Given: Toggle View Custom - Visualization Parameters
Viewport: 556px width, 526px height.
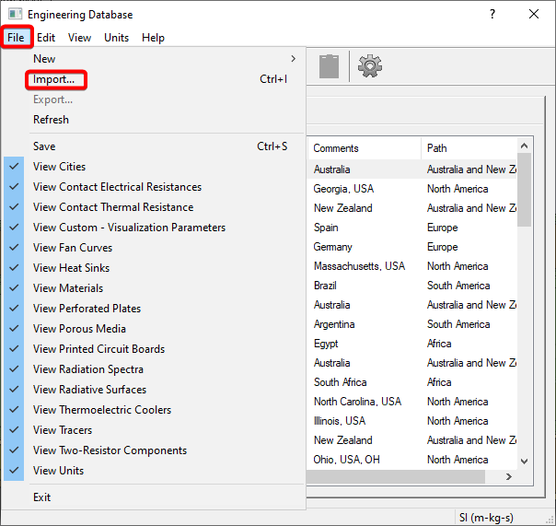Looking at the screenshot, I should coord(155,228).
